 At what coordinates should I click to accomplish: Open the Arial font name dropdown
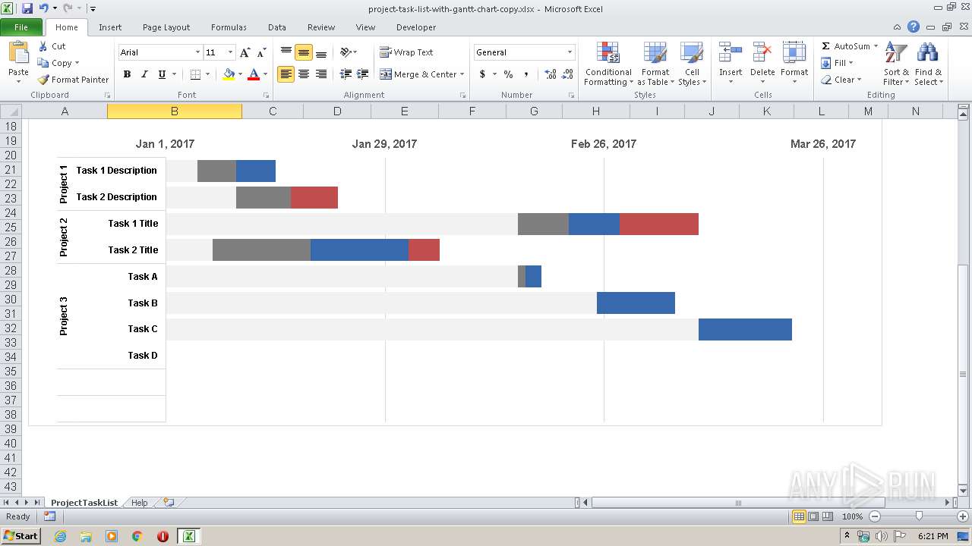[x=197, y=52]
